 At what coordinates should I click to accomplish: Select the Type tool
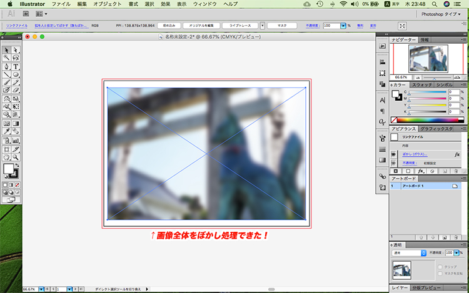[16, 66]
